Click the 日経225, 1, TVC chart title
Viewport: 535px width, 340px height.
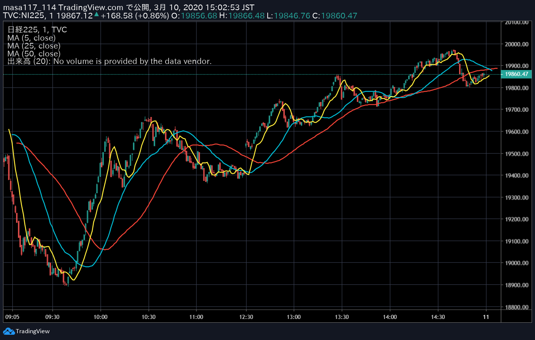coord(37,30)
